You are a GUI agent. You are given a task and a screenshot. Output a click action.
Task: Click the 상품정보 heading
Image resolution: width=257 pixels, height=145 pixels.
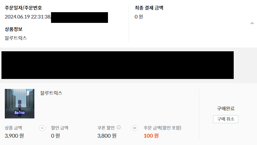[13, 29]
